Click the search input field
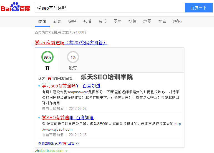This screenshot has width=214, height=153. (x=110, y=8)
